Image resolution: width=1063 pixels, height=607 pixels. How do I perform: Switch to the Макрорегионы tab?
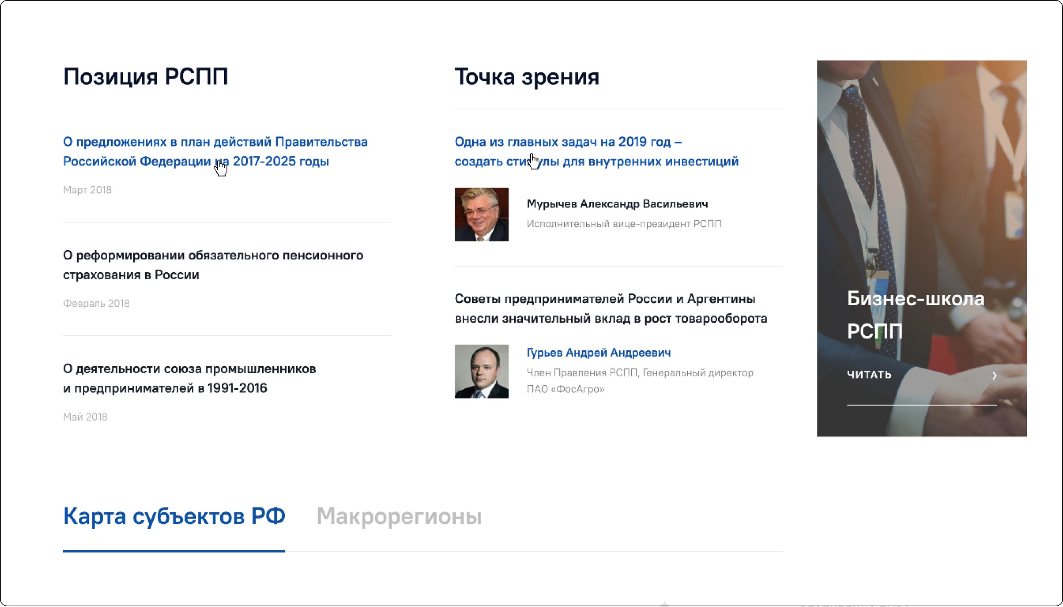tap(399, 516)
